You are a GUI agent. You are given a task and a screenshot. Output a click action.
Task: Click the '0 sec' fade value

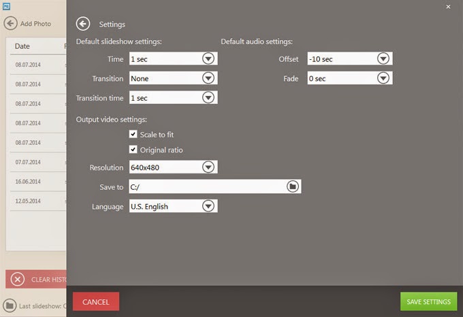click(317, 79)
